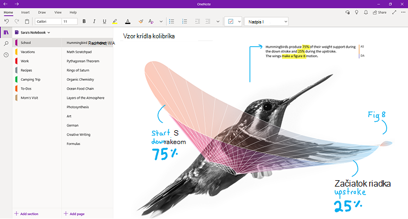Click the Paste clipboard icon
Viewport: 408px width, 219px height.
pyautogui.click(x=27, y=21)
